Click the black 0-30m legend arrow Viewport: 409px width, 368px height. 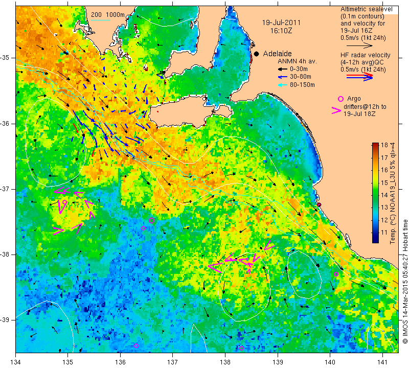tap(282, 69)
